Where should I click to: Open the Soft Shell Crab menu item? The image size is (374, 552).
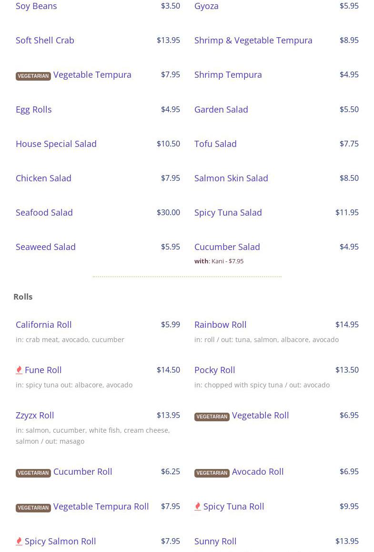[x=45, y=40]
